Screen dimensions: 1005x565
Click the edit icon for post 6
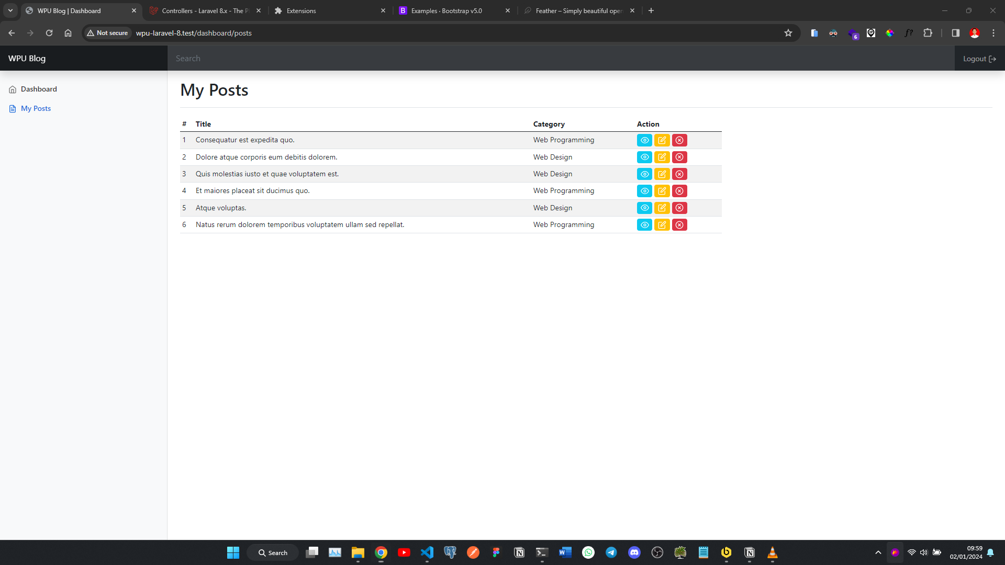point(662,224)
